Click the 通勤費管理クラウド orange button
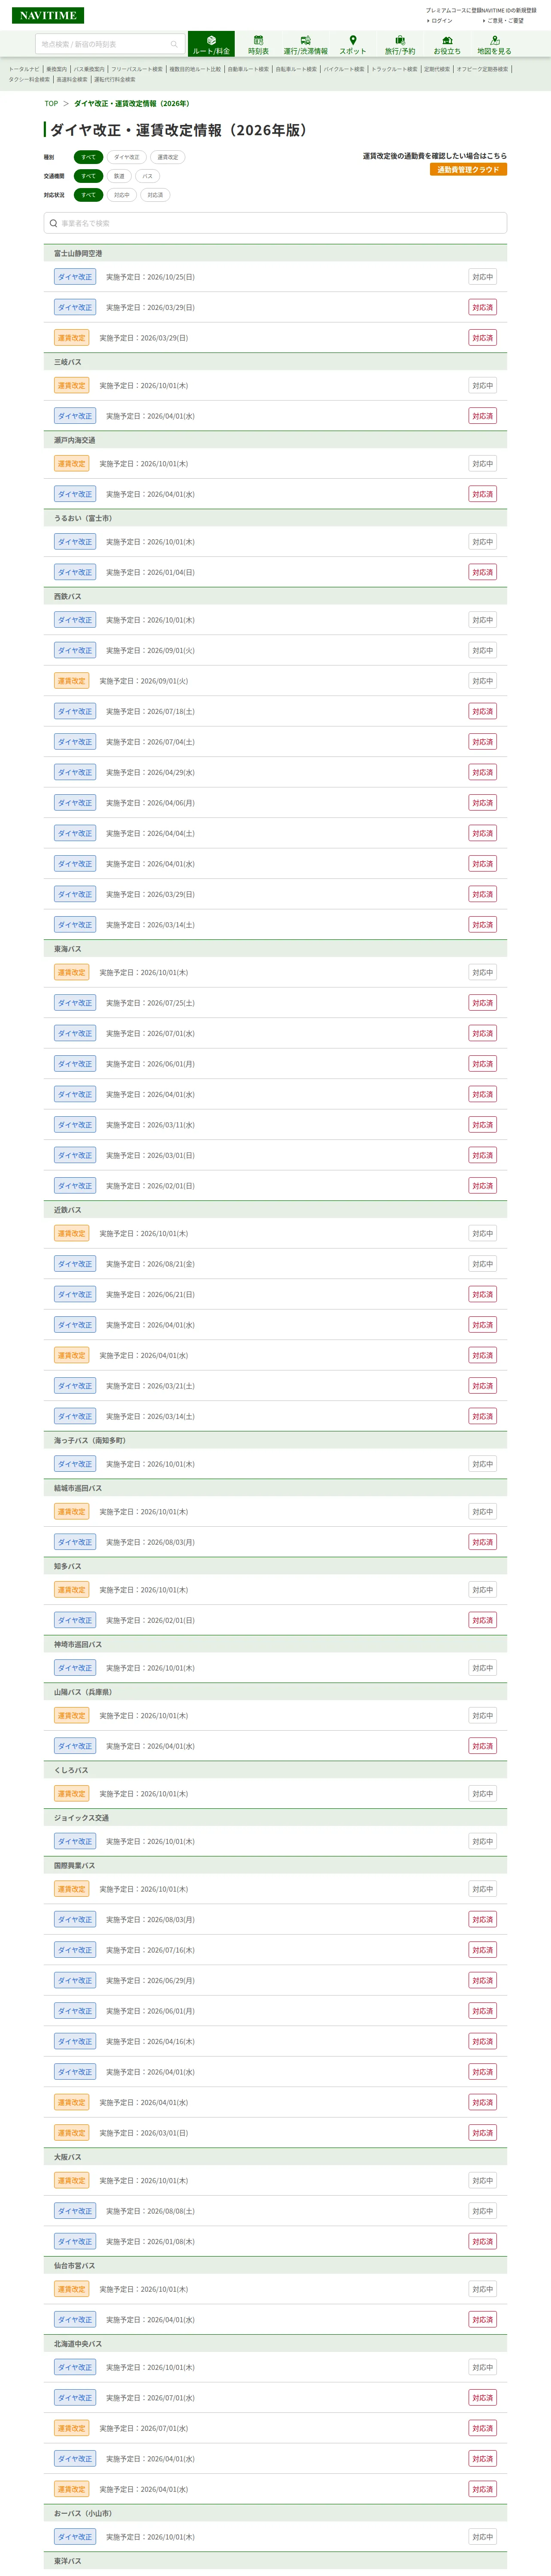The image size is (551, 2576). point(468,170)
